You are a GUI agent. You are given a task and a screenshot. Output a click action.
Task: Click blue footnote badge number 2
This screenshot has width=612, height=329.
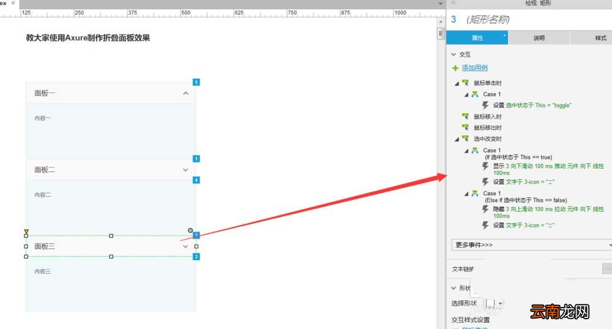click(196, 256)
